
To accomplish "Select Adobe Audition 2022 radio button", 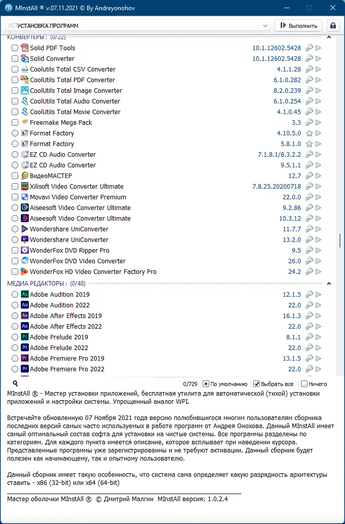I will pyautogui.click(x=15, y=305).
